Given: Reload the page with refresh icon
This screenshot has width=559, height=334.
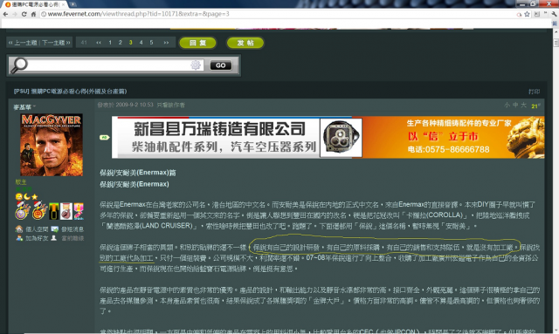Looking at the screenshot, I should pos(24,14).
